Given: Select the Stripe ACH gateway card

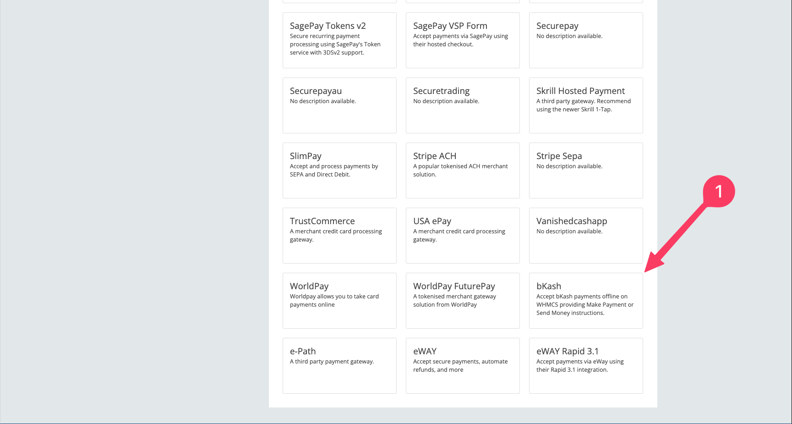Looking at the screenshot, I should (463, 171).
